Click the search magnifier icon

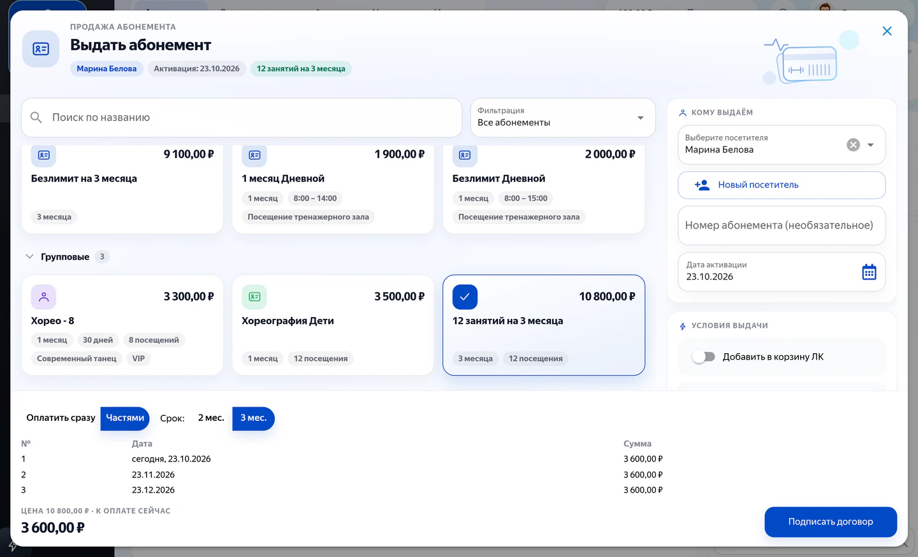click(36, 117)
